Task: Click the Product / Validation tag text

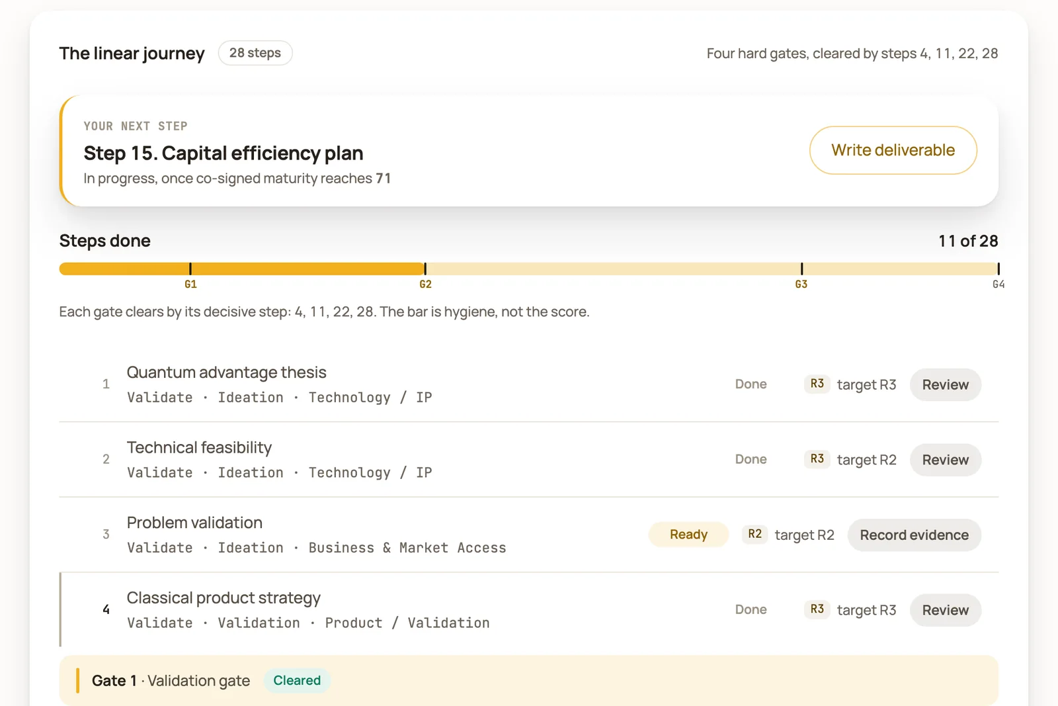Action: click(x=407, y=623)
